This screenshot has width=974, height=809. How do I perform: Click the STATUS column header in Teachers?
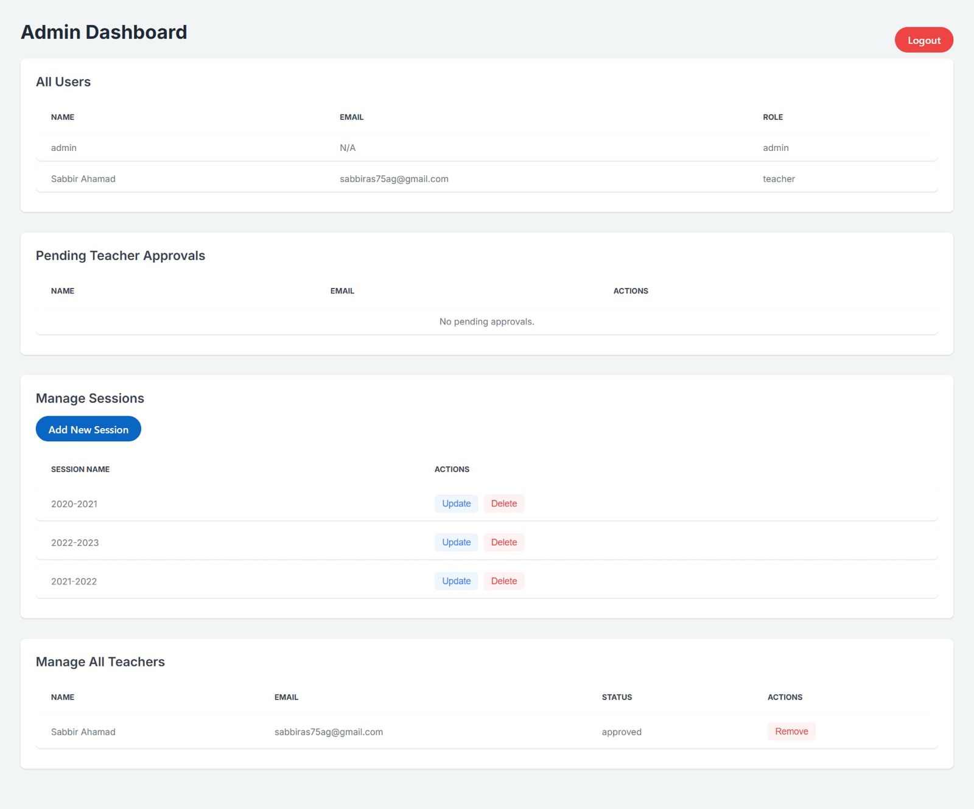point(617,697)
